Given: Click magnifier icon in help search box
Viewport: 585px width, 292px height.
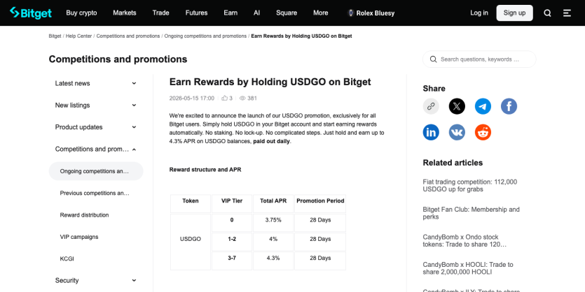Looking at the screenshot, I should click(433, 59).
